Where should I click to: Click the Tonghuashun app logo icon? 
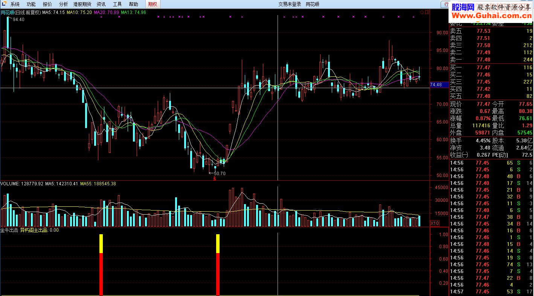(x=4, y=4)
